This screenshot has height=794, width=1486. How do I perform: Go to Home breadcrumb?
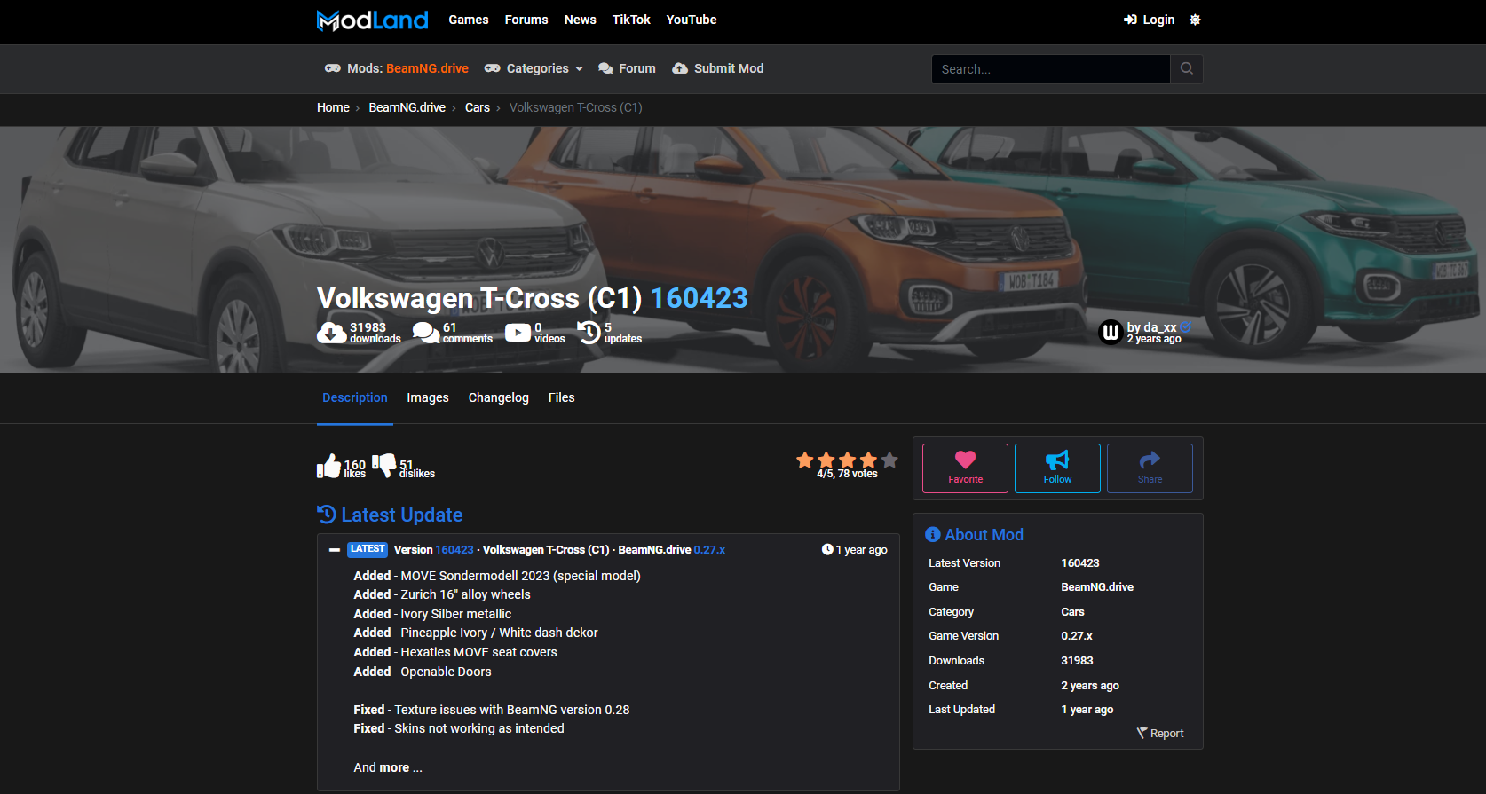[333, 107]
